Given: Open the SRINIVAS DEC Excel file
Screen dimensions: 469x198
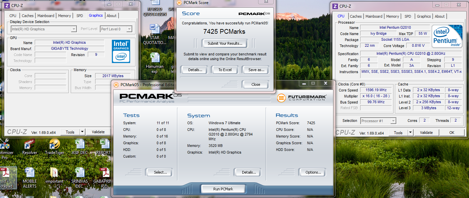Looking at the screenshot, I should 79,178.
